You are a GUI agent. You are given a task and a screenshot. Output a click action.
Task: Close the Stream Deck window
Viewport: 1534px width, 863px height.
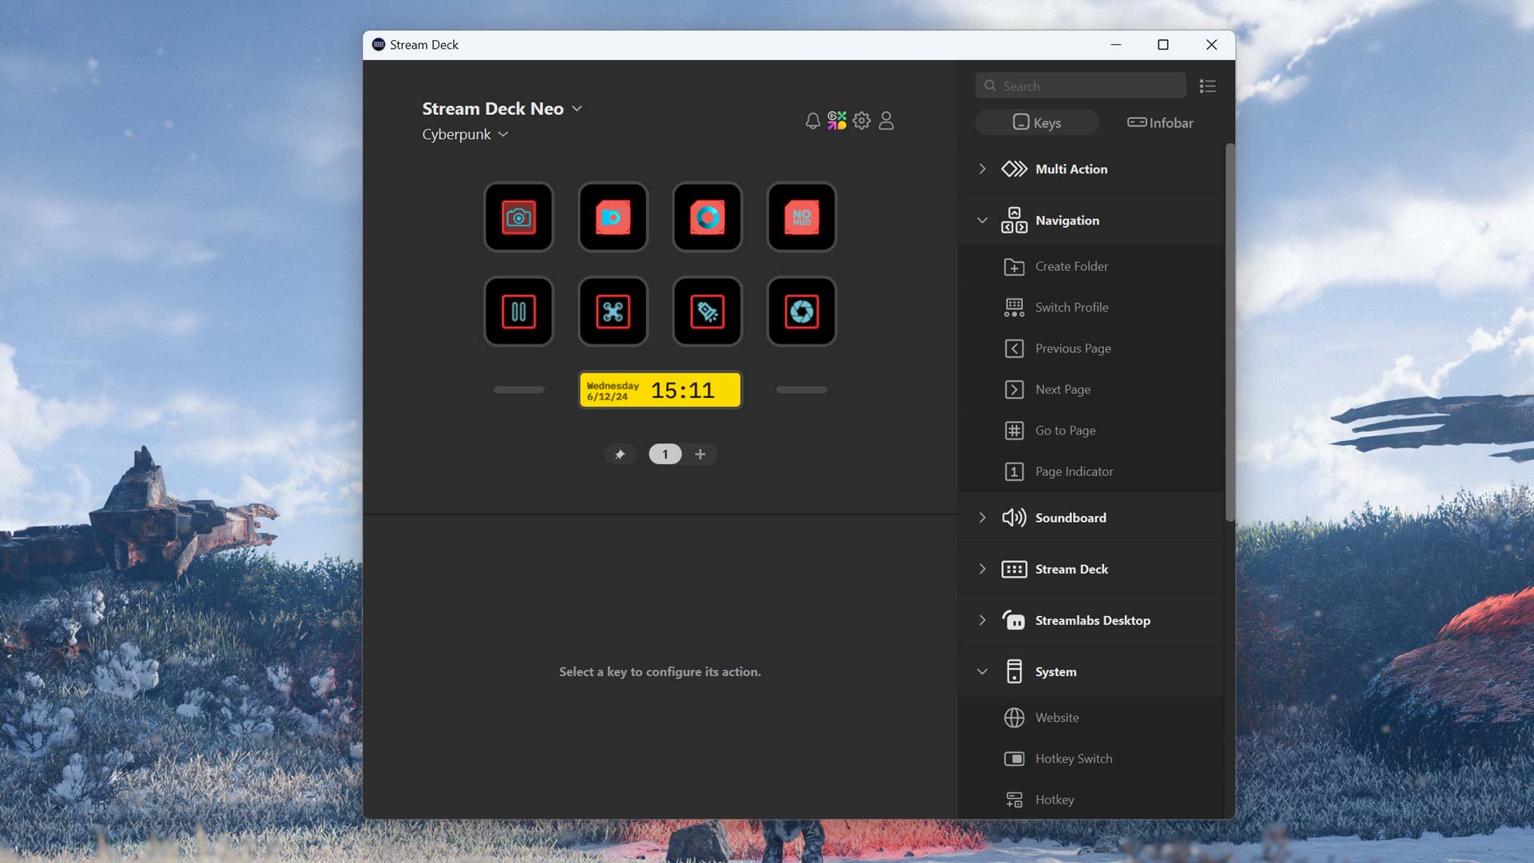tap(1211, 45)
